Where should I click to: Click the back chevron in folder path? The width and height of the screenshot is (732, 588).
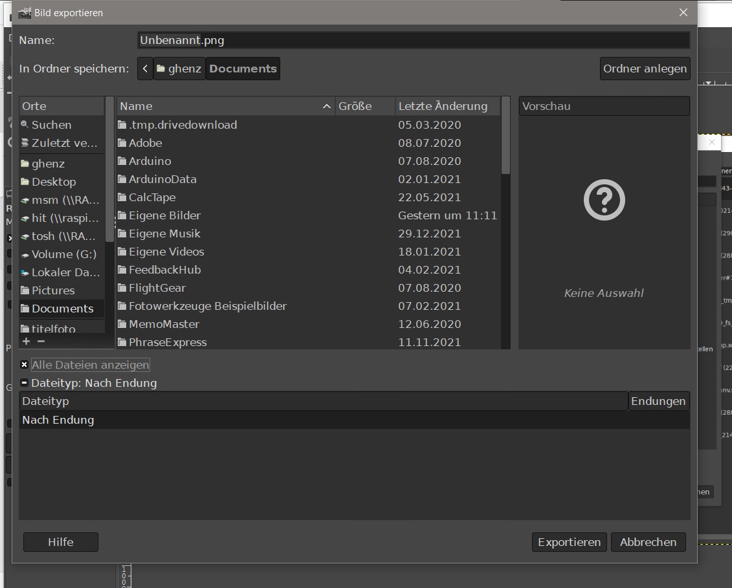pos(145,69)
